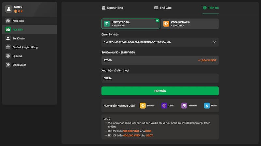Switch to the Thẻ Cào tab
This screenshot has height=146, width=261.
point(163,8)
